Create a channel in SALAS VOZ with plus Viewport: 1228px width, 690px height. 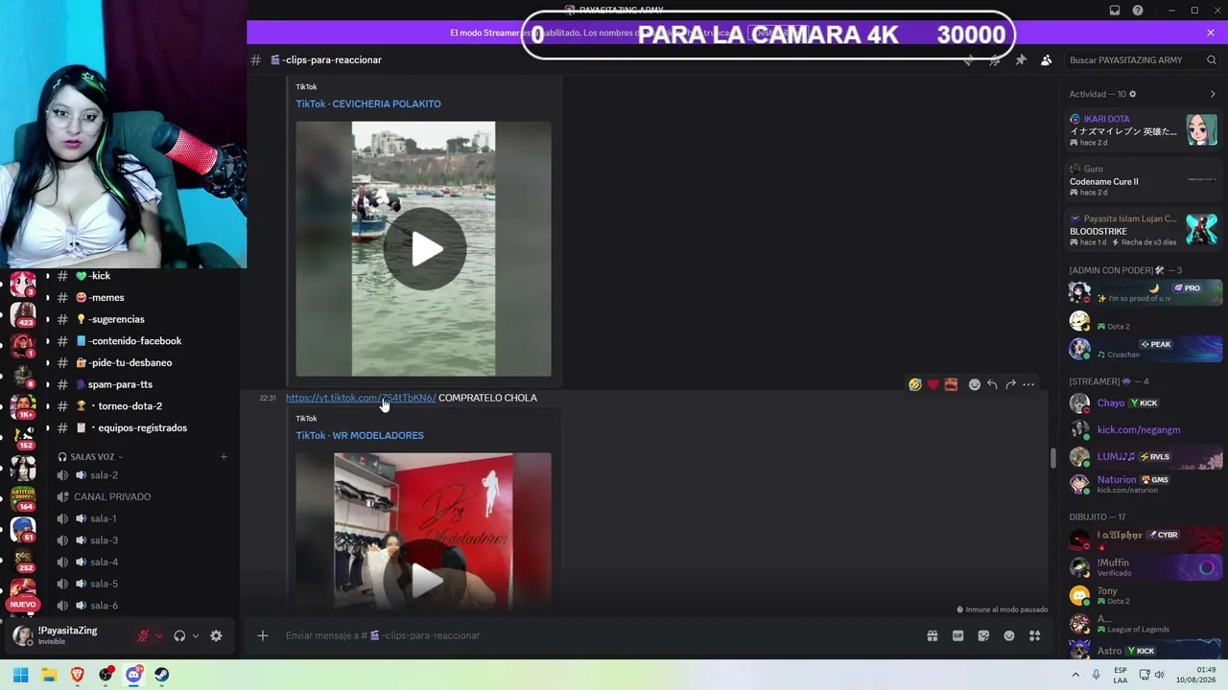coord(224,457)
